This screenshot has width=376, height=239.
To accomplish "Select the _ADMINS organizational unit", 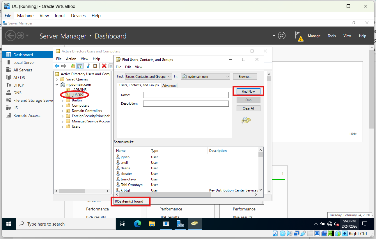I will (79, 90).
